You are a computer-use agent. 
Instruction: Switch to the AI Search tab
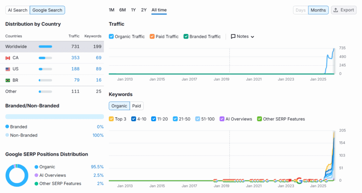tap(18, 10)
